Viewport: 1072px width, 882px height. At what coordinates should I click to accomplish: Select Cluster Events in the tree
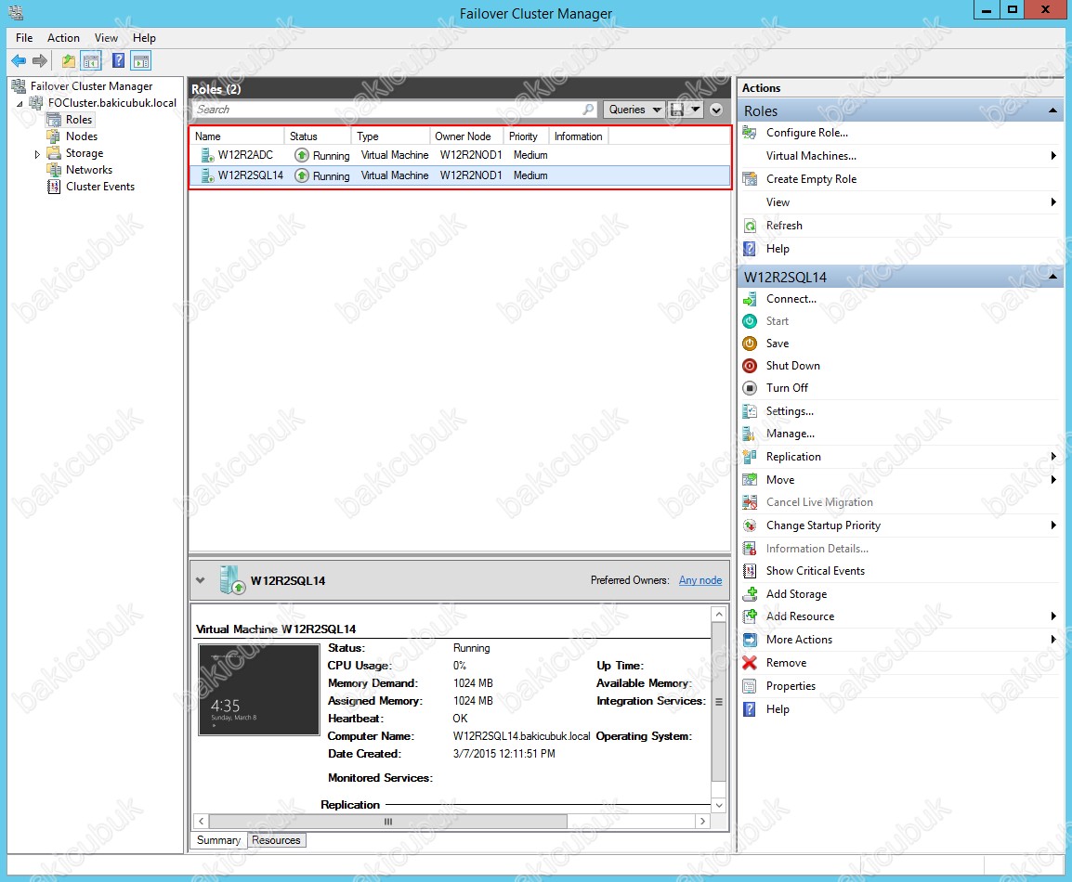99,187
